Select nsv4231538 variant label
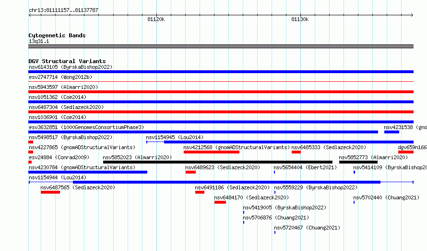 [405, 127]
